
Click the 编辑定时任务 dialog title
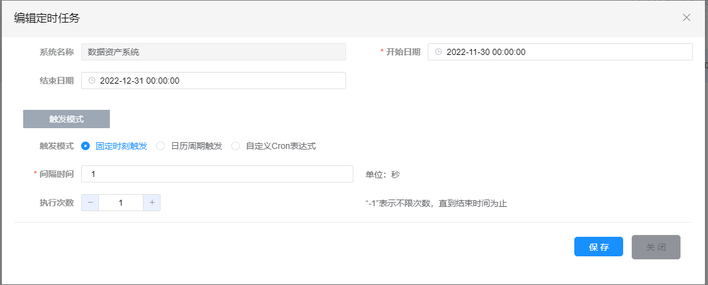[x=47, y=18]
